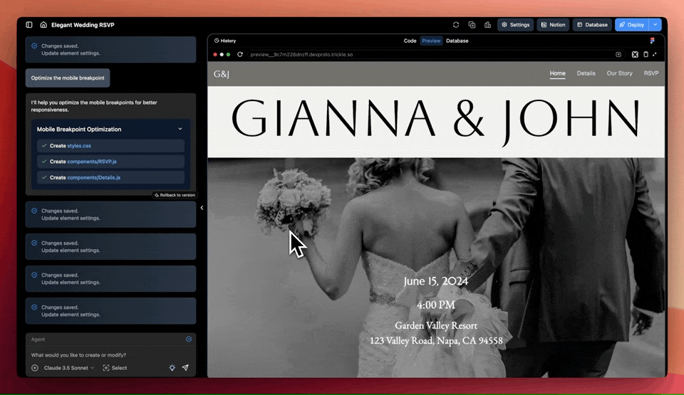Click the sync refresh icon in top bar
Viewport: 684px width, 395px height.
[456, 25]
